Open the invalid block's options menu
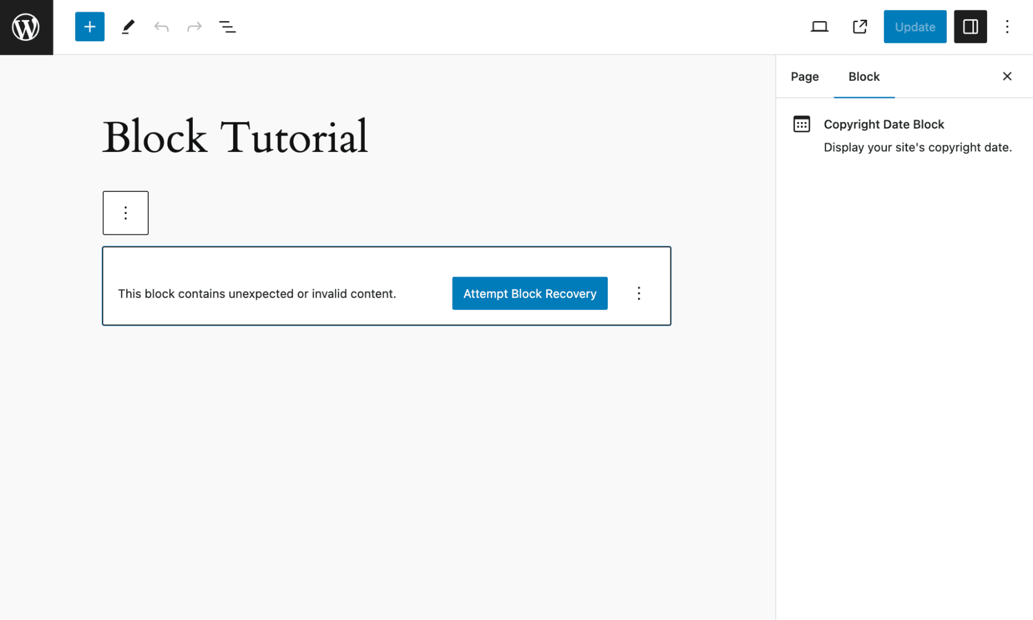This screenshot has width=1033, height=620. click(639, 293)
